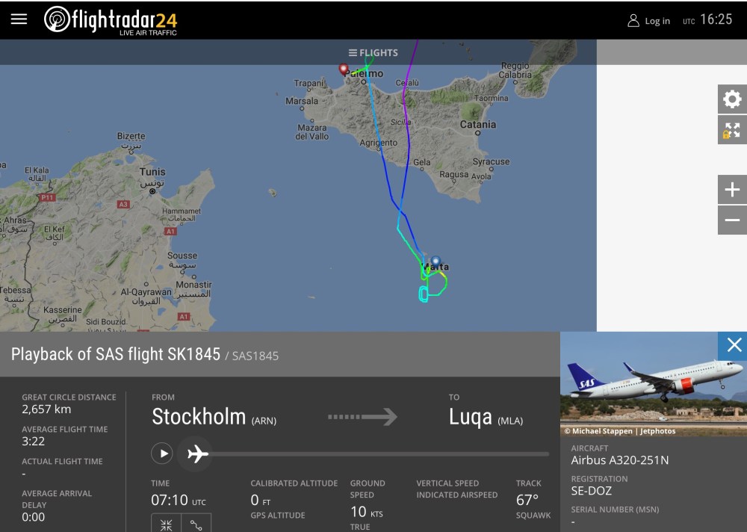Expand the Flights list panel
Viewport: 747px width, 532px height.
click(x=373, y=53)
